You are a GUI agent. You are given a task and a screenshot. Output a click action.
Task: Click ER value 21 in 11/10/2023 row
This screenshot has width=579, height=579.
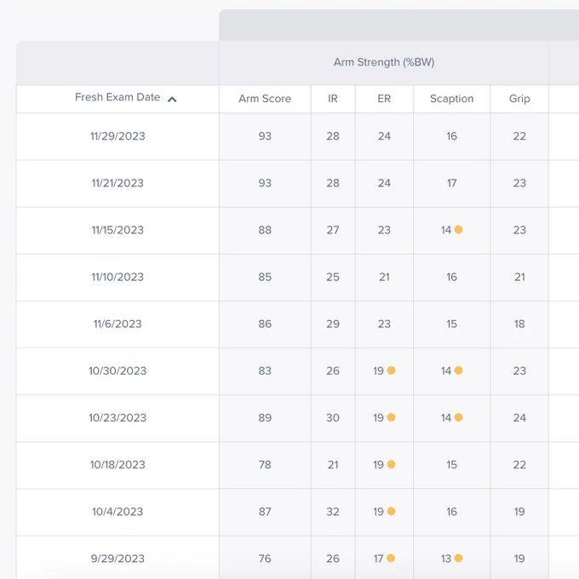tap(384, 277)
